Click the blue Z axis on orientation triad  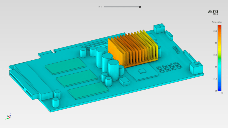10,114
